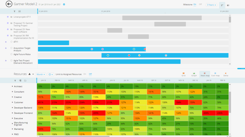
Task: Open the Cool map view
Action: tap(215, 74)
